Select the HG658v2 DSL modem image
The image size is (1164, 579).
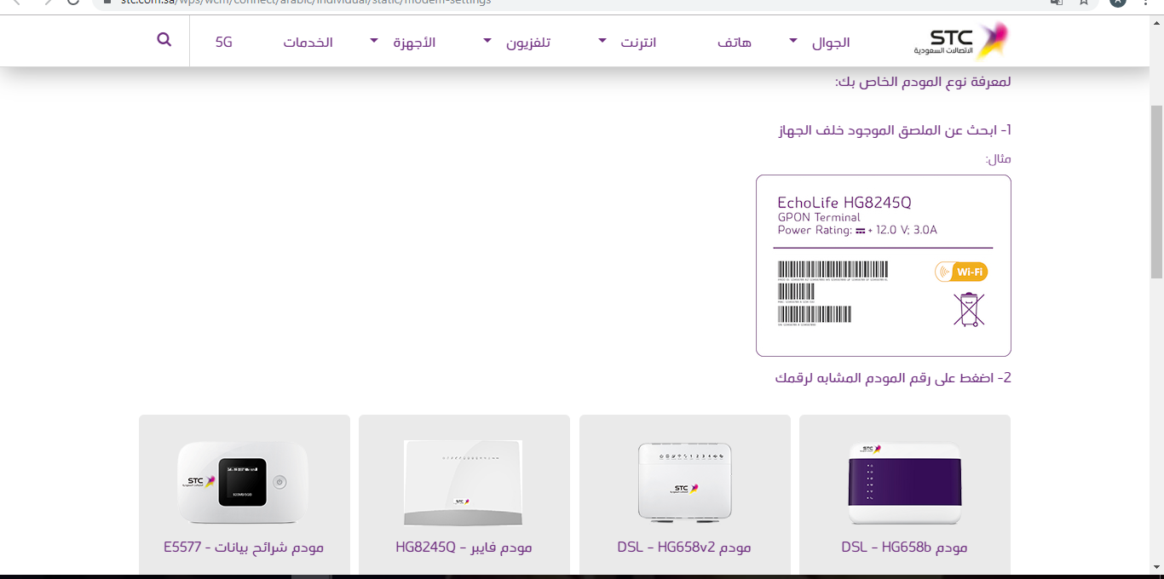(684, 483)
